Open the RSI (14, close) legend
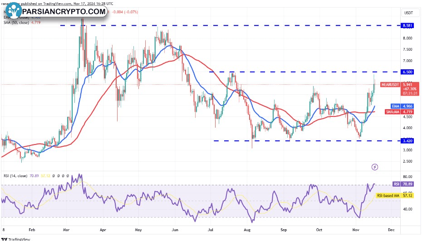 tap(15, 176)
